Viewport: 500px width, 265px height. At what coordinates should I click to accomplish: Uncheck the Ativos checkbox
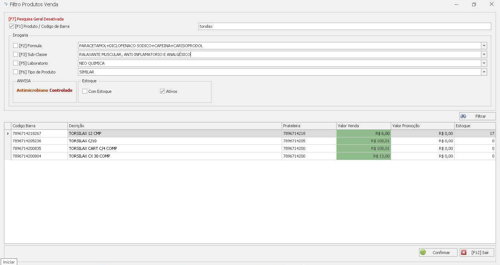[x=162, y=91]
